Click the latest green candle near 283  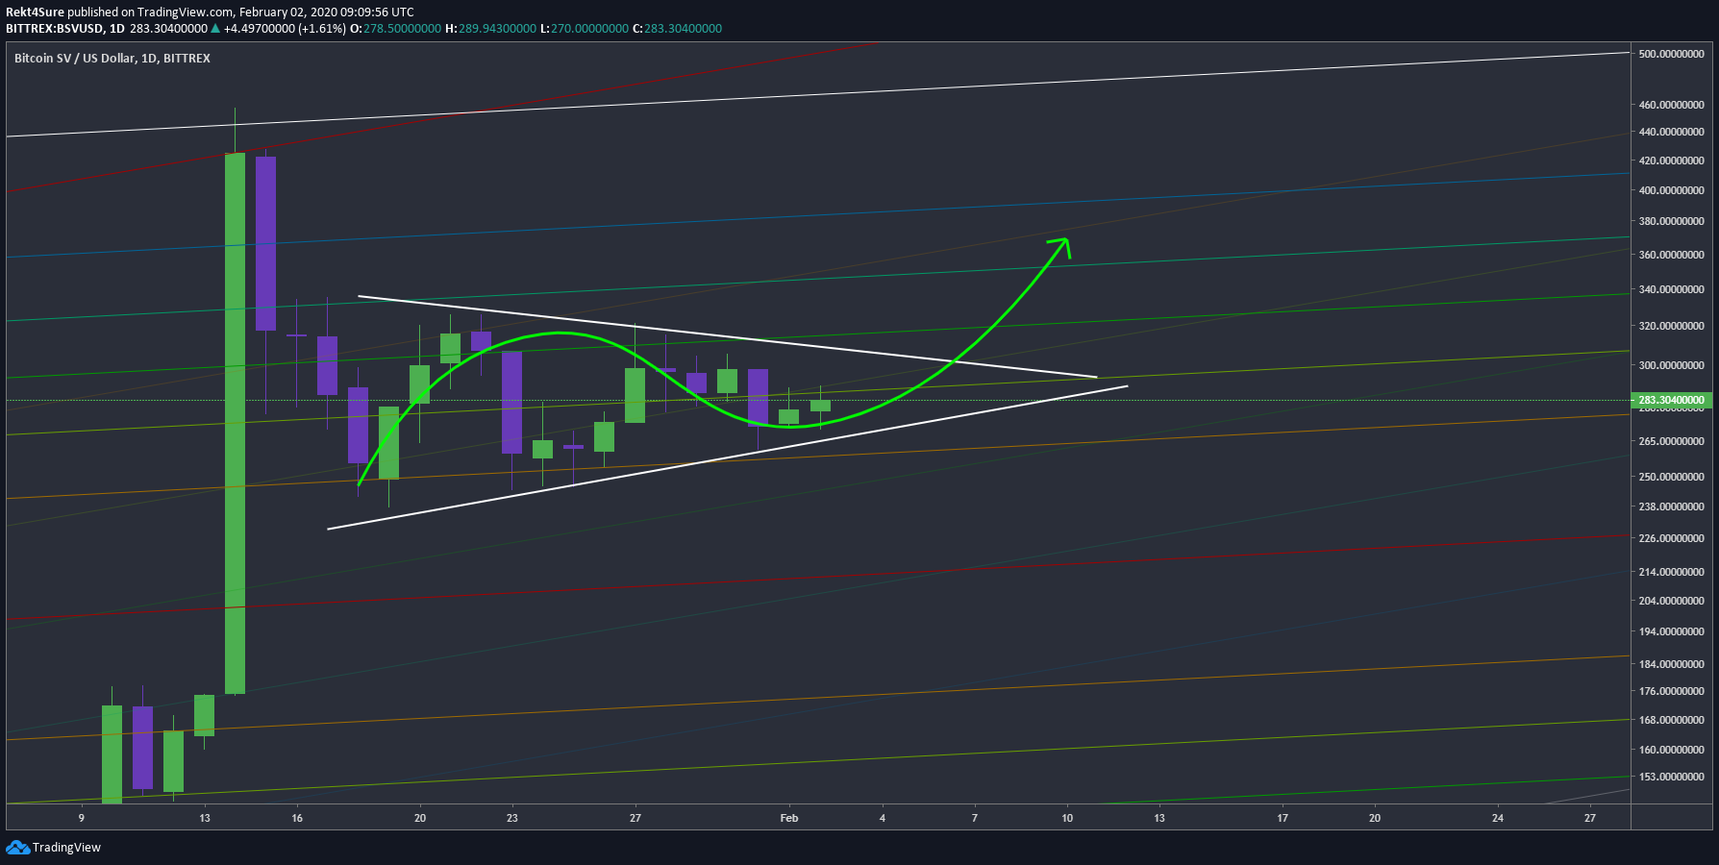point(820,406)
